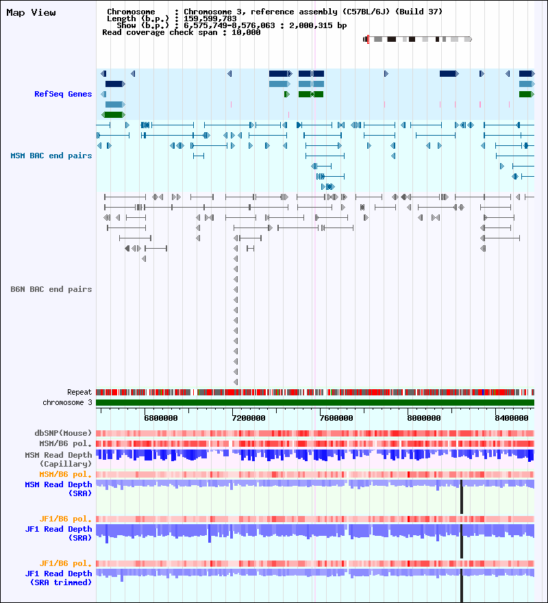Viewport: 548px width, 603px height.
Task: Click the chromosome 3 ideogram thumbnail
Action: click(x=417, y=39)
